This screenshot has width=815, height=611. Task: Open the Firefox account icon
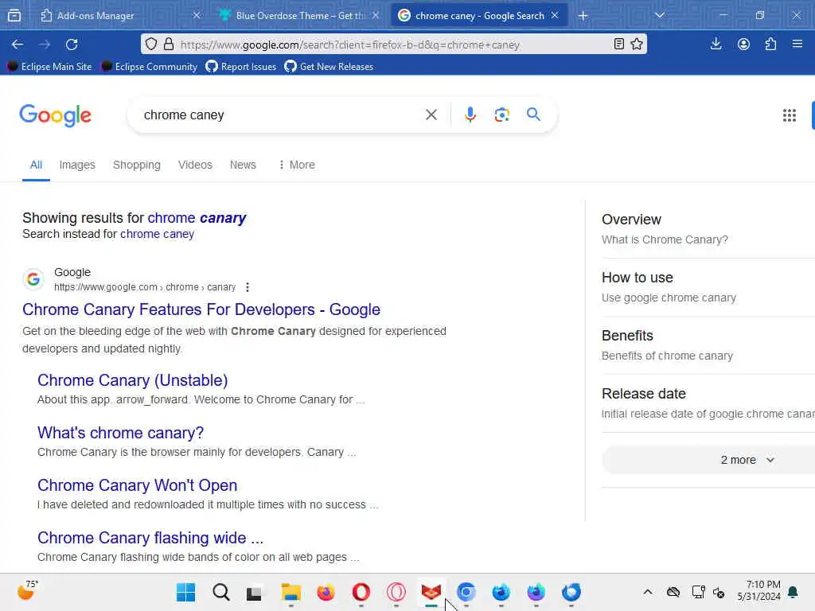point(743,45)
